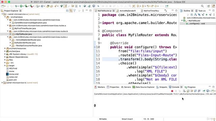This screenshot has width=216, height=121.
Task: Click Open Console icon in Console toolbar
Action: (213, 91)
